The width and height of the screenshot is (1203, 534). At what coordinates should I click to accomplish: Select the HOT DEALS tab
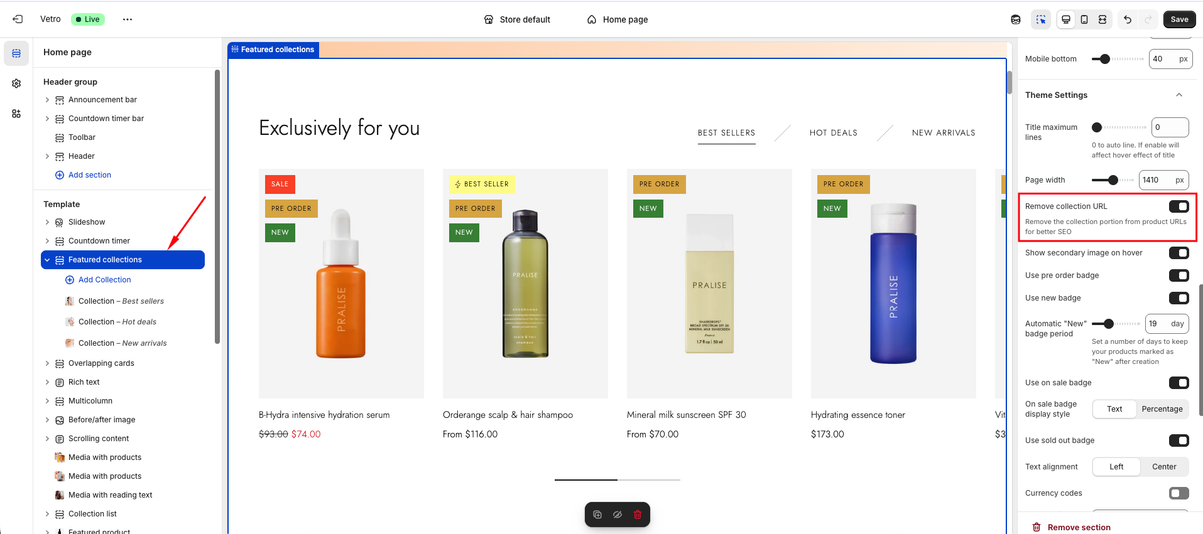[833, 133]
